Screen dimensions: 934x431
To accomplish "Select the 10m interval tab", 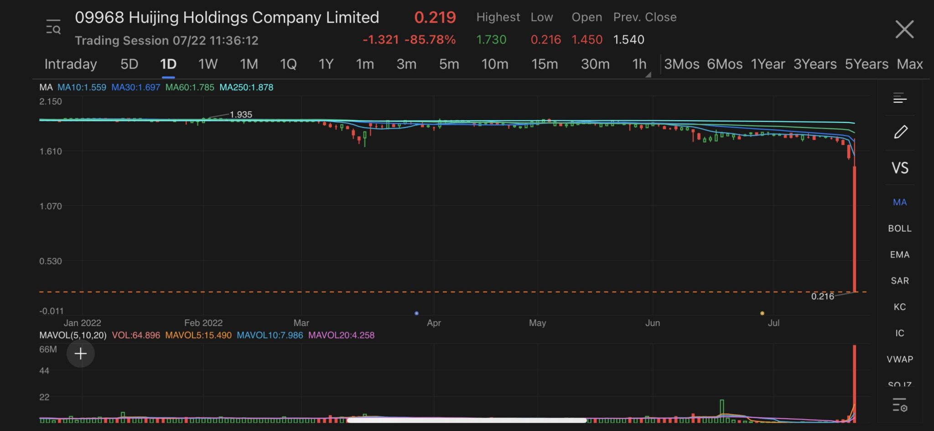I will pyautogui.click(x=495, y=64).
